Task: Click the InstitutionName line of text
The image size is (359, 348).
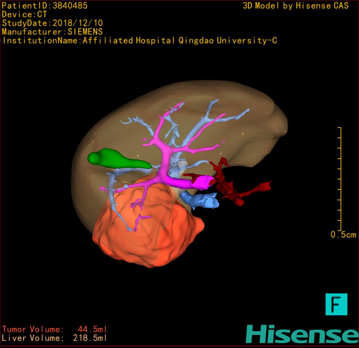Action: click(x=139, y=41)
